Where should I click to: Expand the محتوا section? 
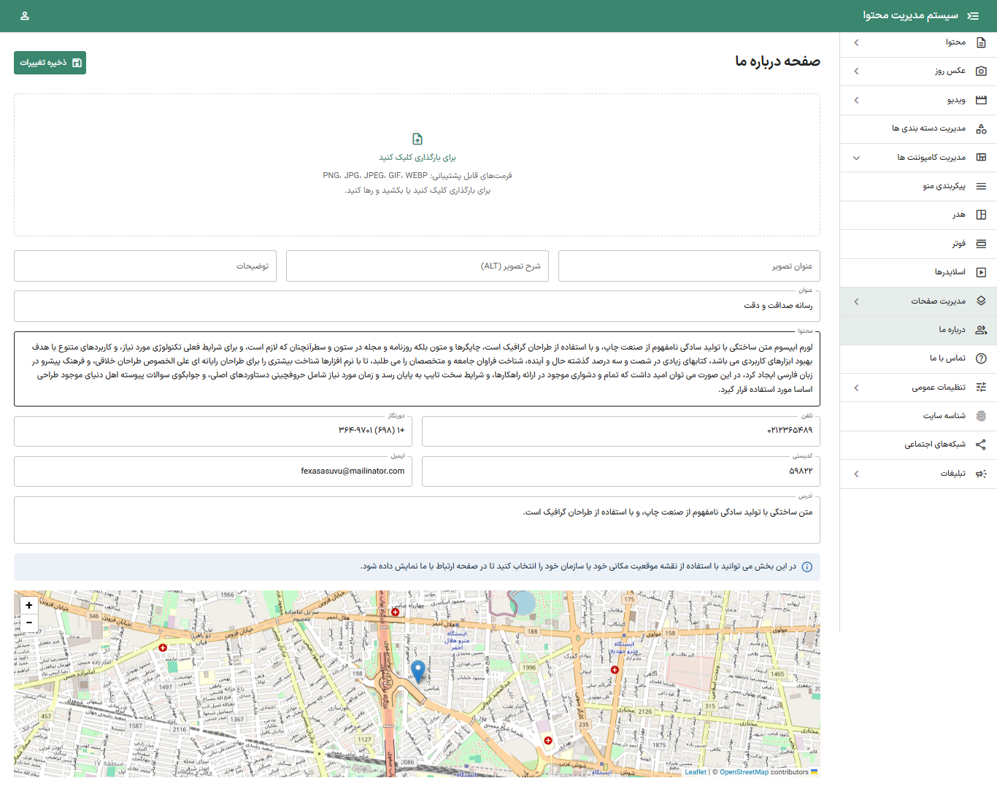855,42
